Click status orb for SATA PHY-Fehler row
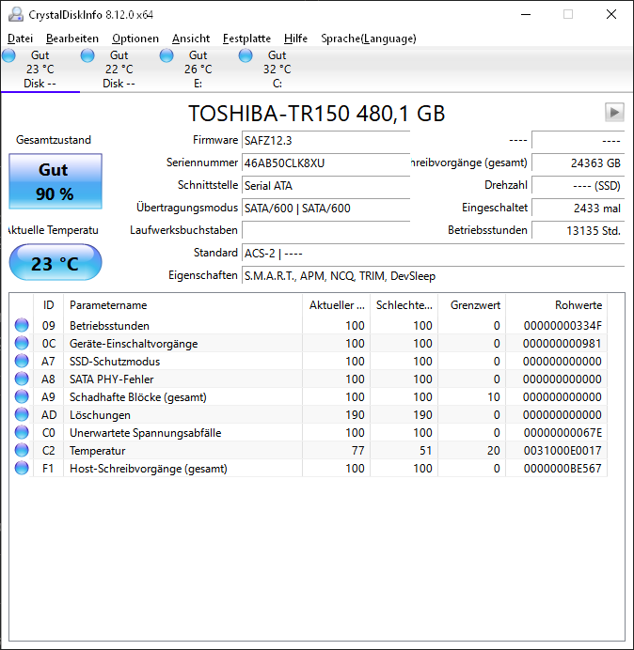 pos(22,379)
